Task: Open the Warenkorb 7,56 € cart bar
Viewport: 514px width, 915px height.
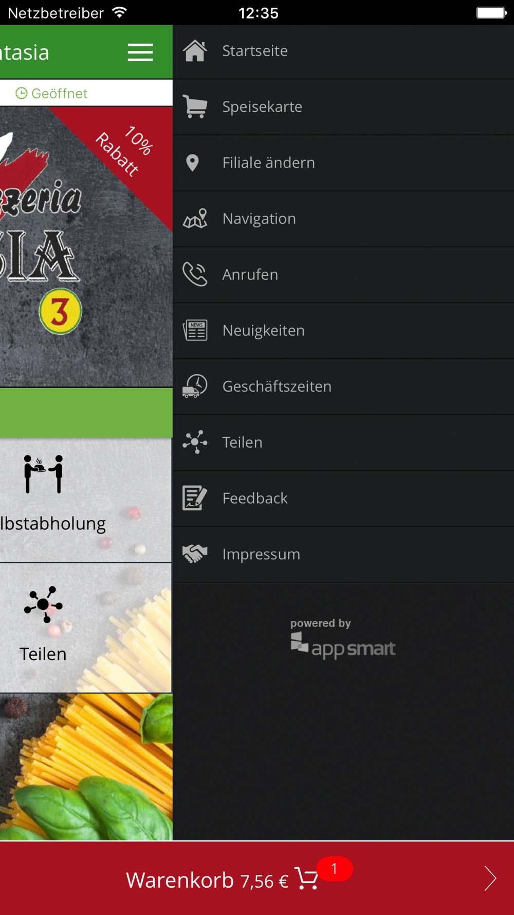Action: point(257,878)
